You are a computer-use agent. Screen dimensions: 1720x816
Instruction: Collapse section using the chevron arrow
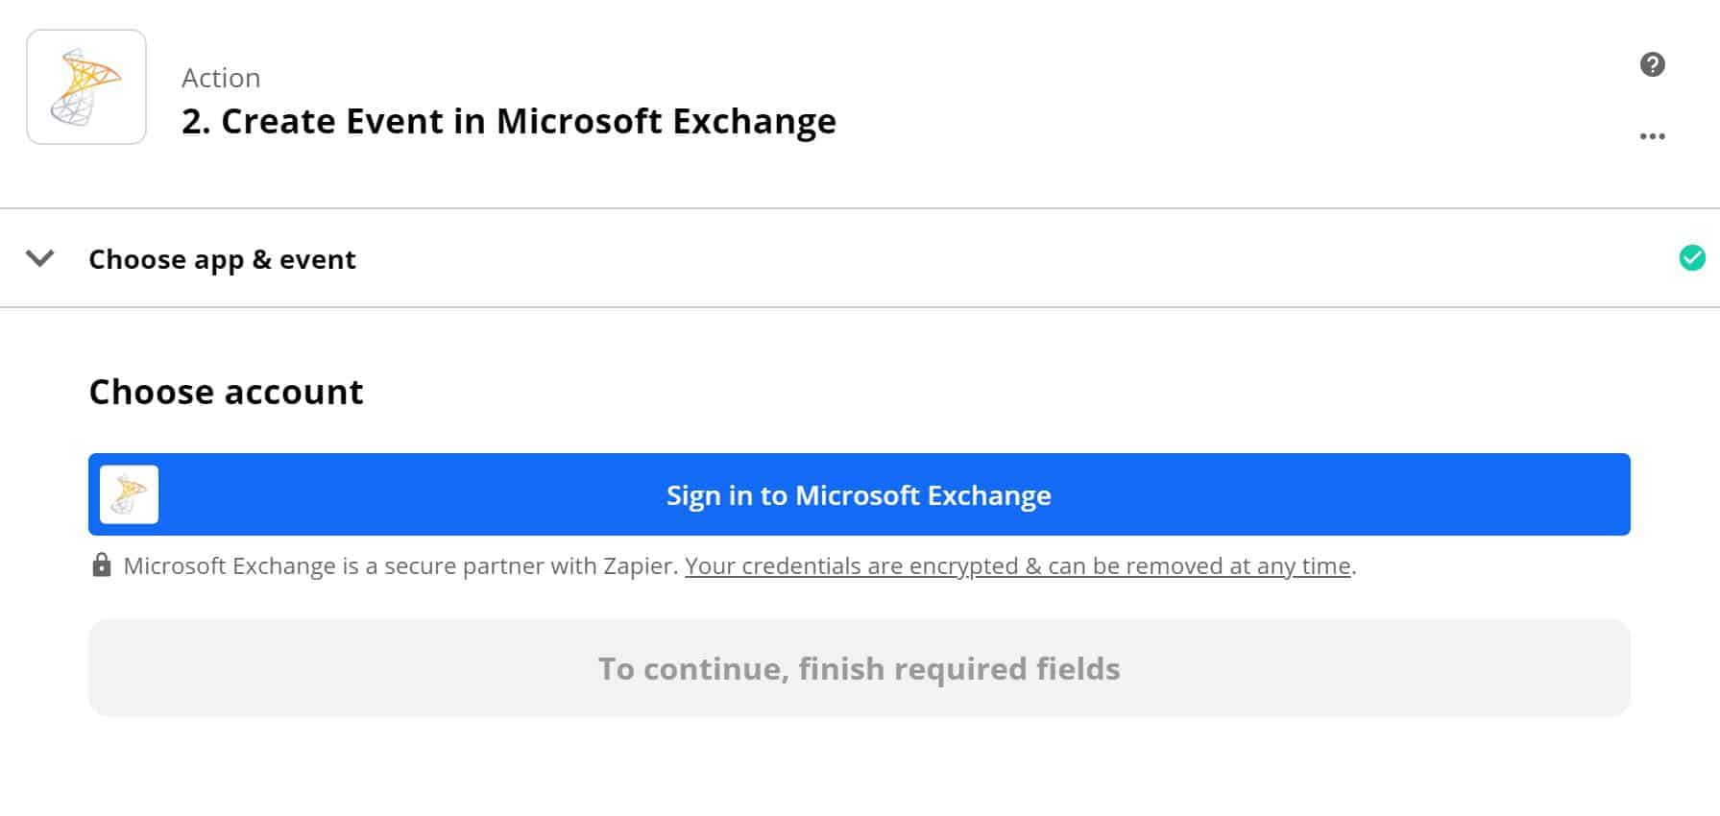(x=39, y=258)
